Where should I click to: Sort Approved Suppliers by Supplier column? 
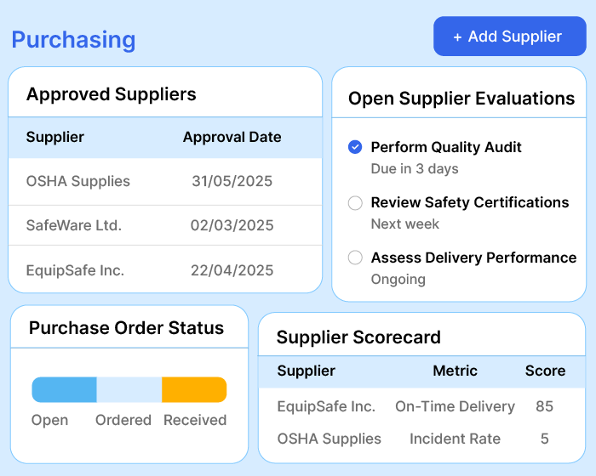55,137
